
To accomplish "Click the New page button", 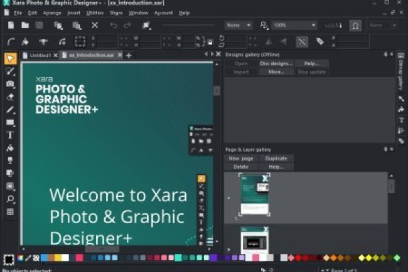I will coord(241,159).
